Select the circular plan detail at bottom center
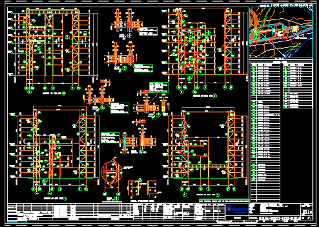319x227 pixels. (x=113, y=173)
